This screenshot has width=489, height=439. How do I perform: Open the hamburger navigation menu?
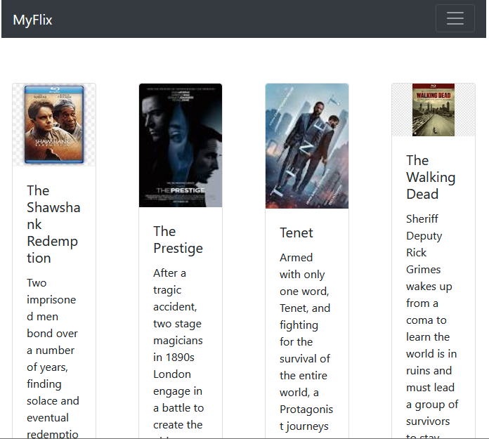(455, 19)
